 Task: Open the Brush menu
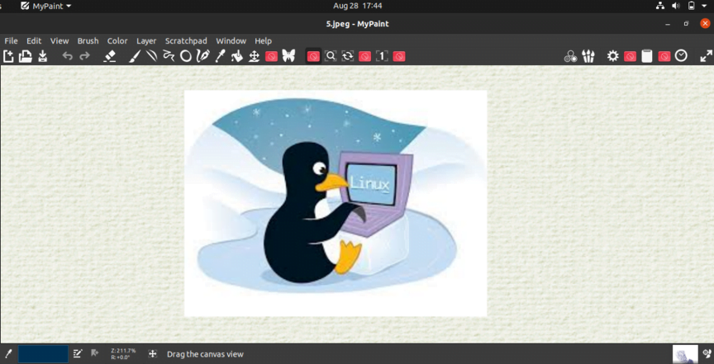[x=88, y=41]
